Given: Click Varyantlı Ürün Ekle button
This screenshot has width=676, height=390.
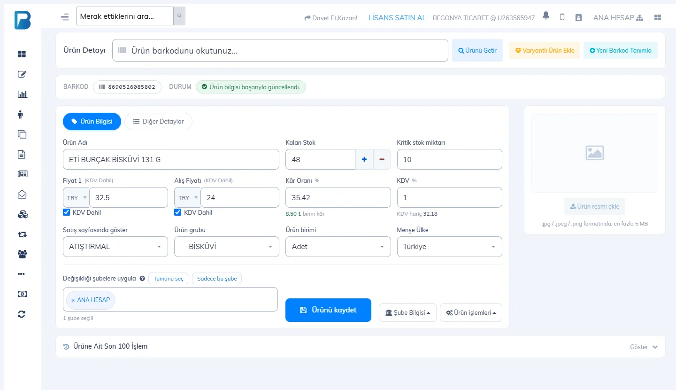Looking at the screenshot, I should coord(545,50).
